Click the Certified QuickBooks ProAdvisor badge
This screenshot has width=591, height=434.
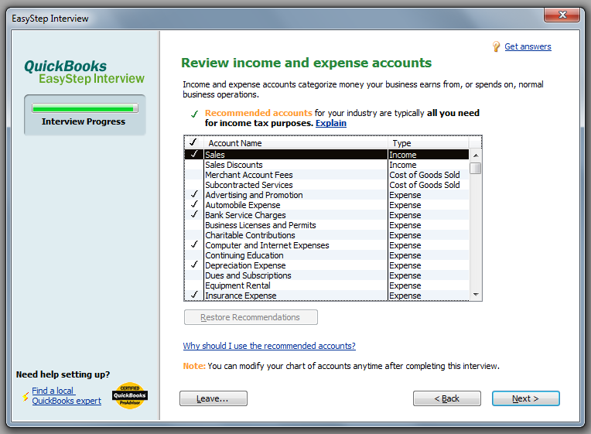click(130, 395)
